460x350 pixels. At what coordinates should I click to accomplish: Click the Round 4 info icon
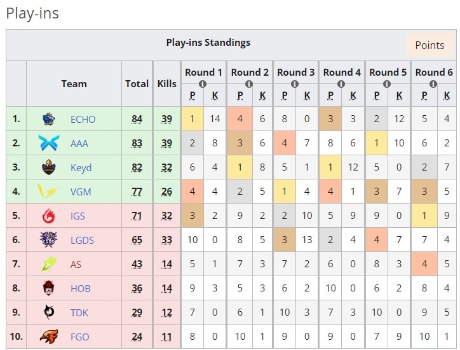click(x=342, y=83)
